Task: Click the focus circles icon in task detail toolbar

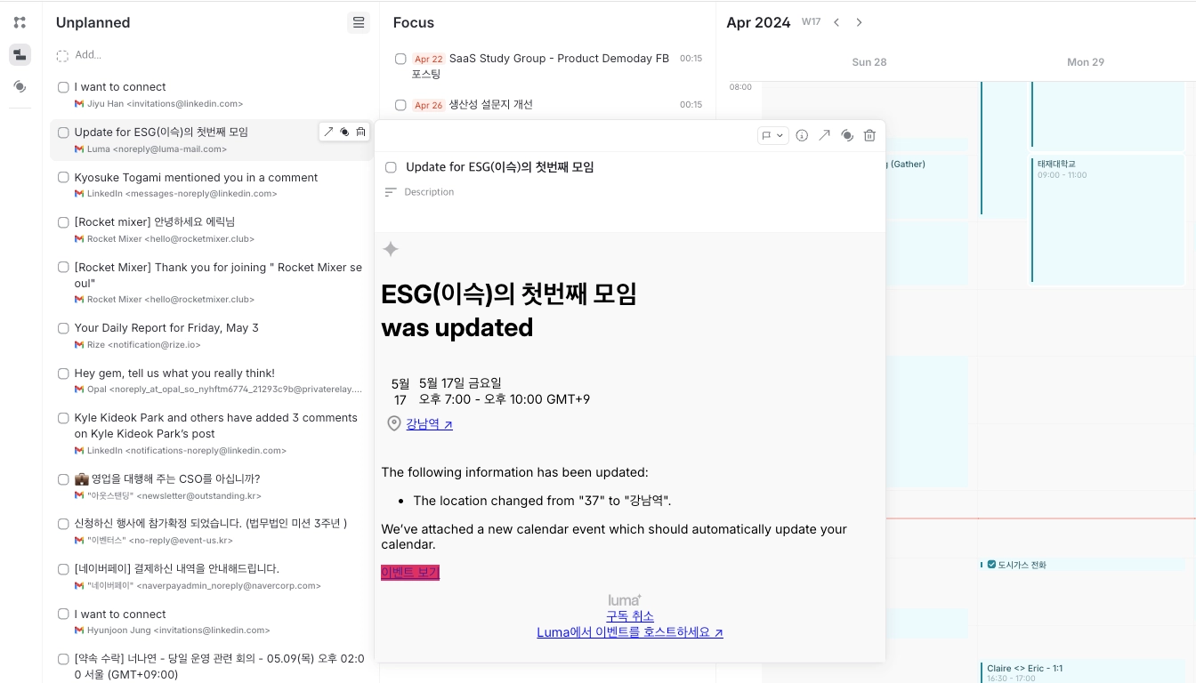Action: 847,135
